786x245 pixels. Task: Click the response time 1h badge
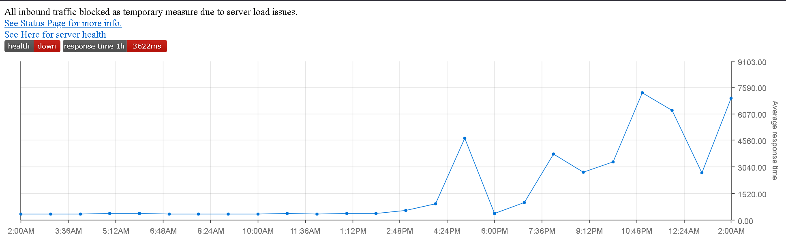click(115, 46)
